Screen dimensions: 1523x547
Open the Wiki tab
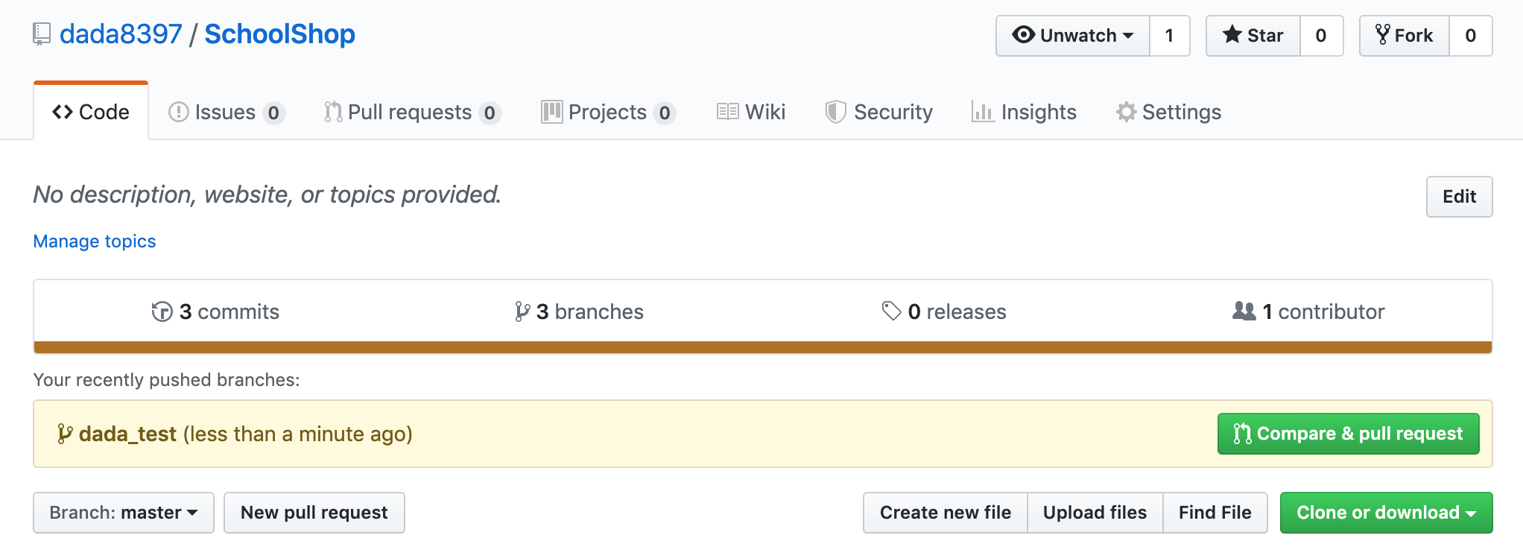(x=751, y=113)
